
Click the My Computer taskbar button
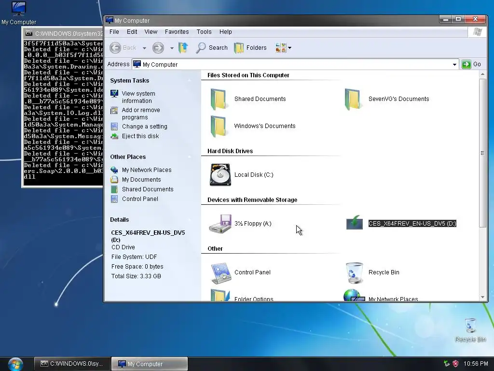150,364
